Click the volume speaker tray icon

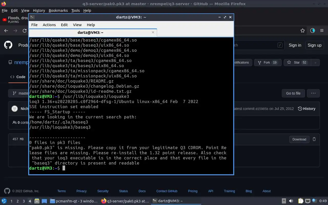[291, 201]
